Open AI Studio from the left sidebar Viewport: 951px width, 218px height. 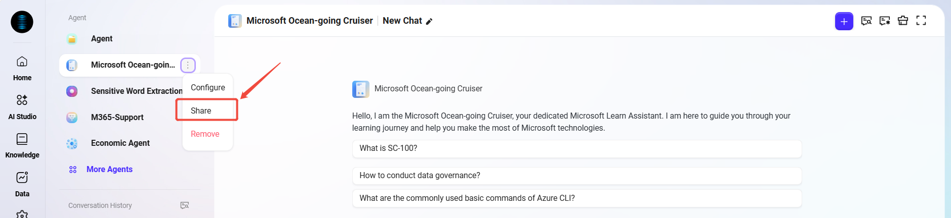(x=22, y=106)
